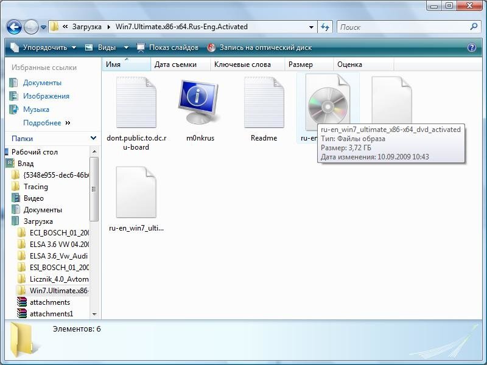This screenshot has height=365, width=487.
Task: Select the DVD disc image file
Action: coord(328,102)
